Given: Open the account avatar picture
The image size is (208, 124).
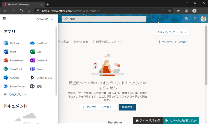Looking at the screenshot, I should click(x=203, y=19).
